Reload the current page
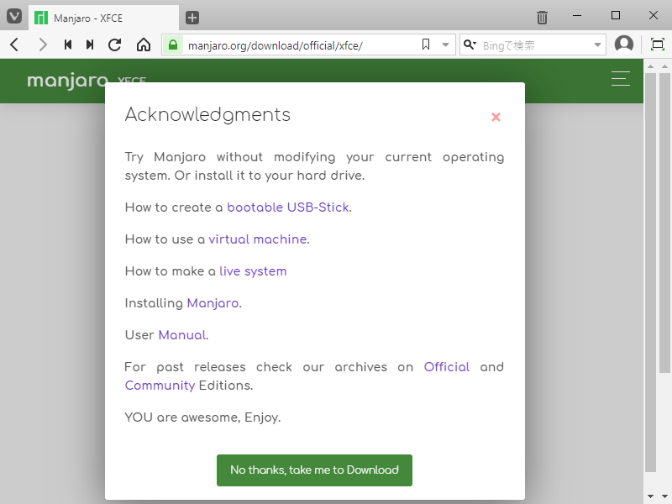The image size is (672, 504). click(x=114, y=45)
